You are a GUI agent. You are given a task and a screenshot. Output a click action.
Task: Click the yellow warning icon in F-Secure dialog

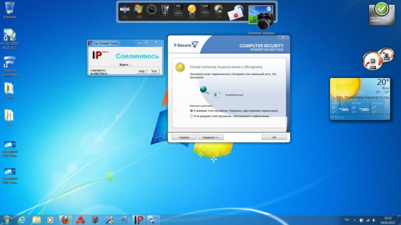pyautogui.click(x=180, y=67)
